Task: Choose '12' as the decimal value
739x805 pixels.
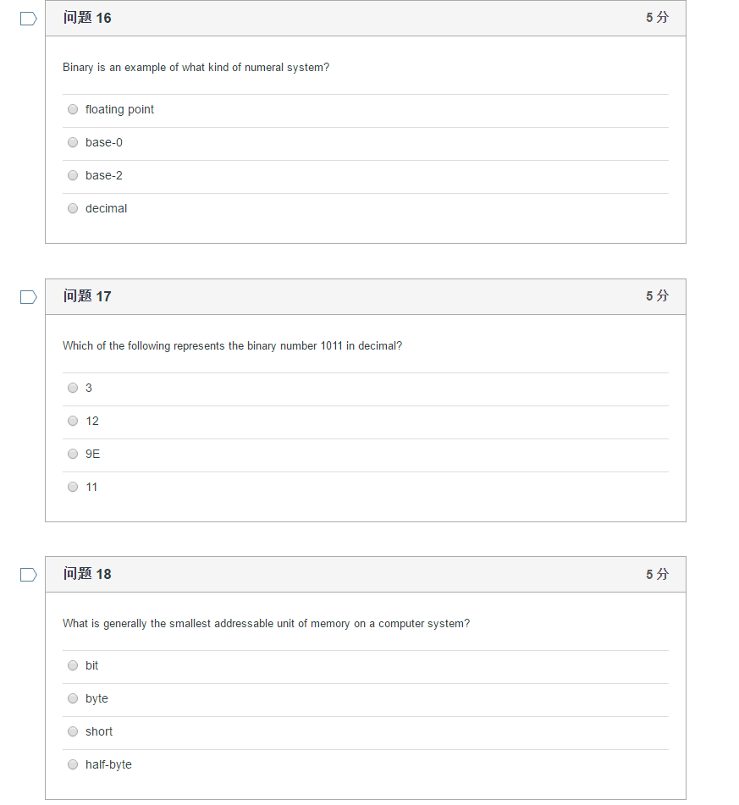Action: (x=73, y=421)
